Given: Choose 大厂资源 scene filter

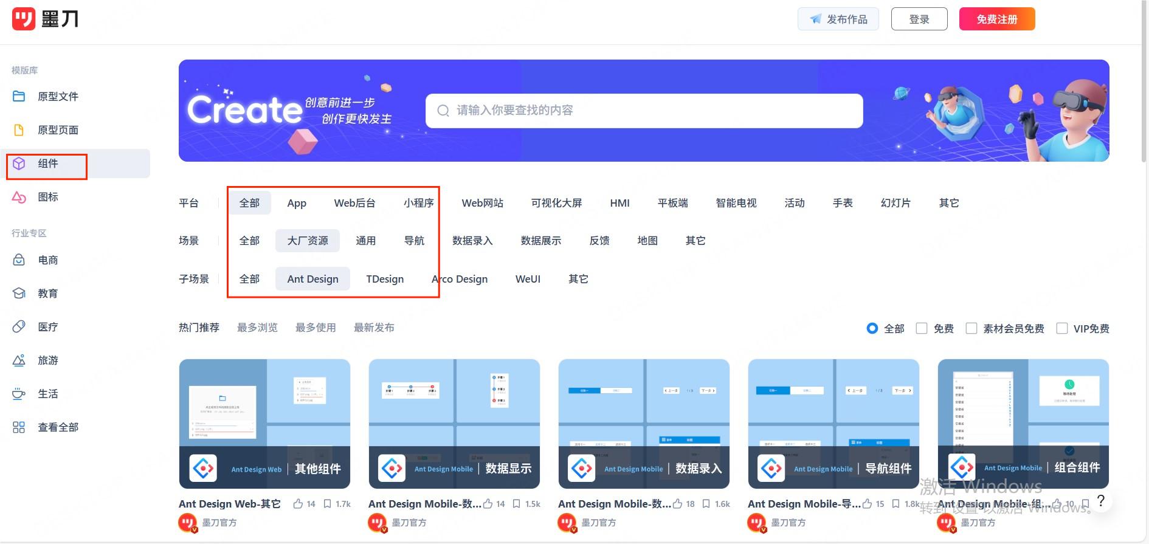Looking at the screenshot, I should point(308,241).
